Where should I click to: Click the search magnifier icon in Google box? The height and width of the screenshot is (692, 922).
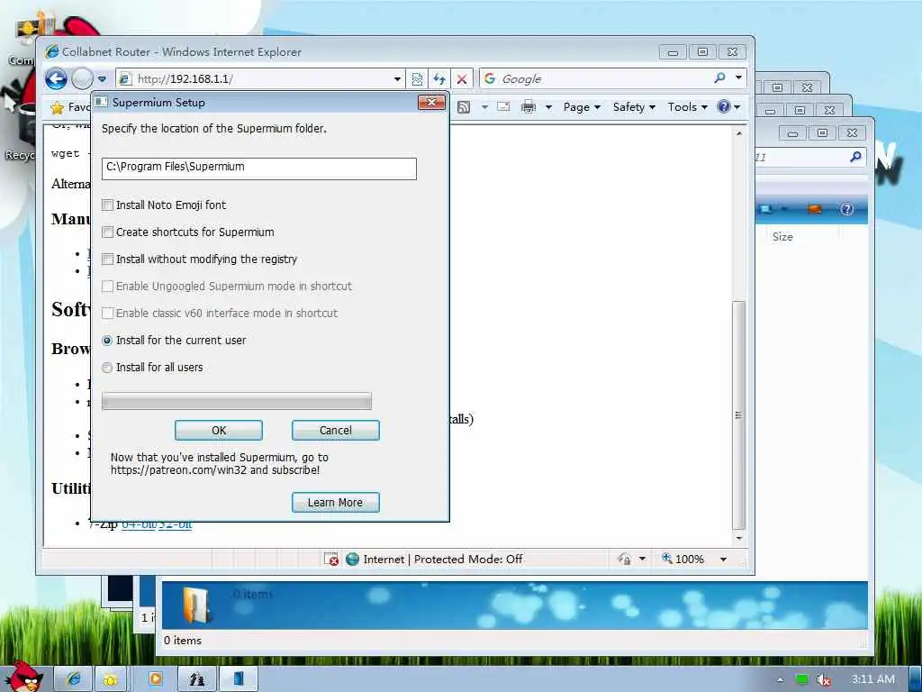pos(719,77)
